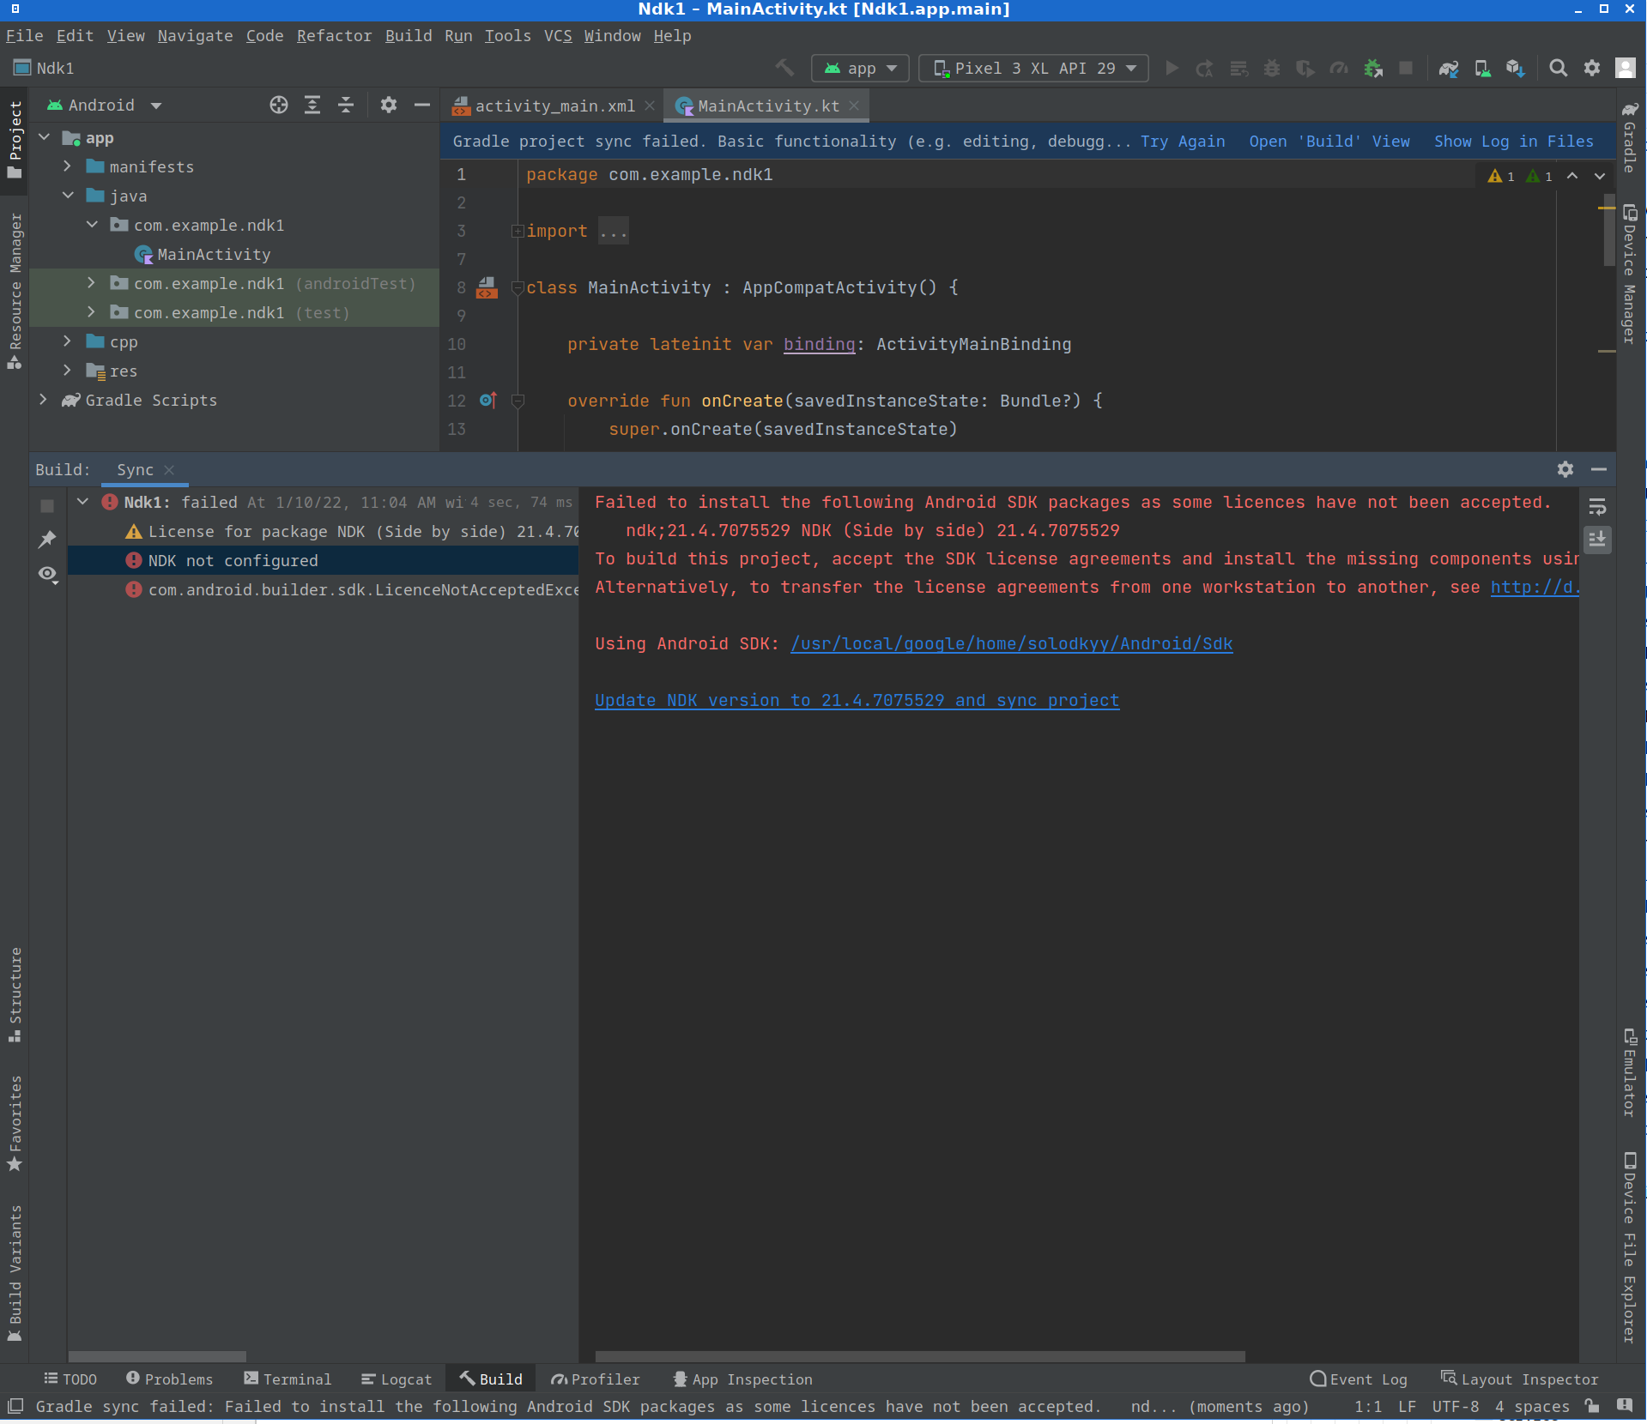The image size is (1647, 1424).
Task: Toggle the Build view eye filter
Action: coord(47,574)
